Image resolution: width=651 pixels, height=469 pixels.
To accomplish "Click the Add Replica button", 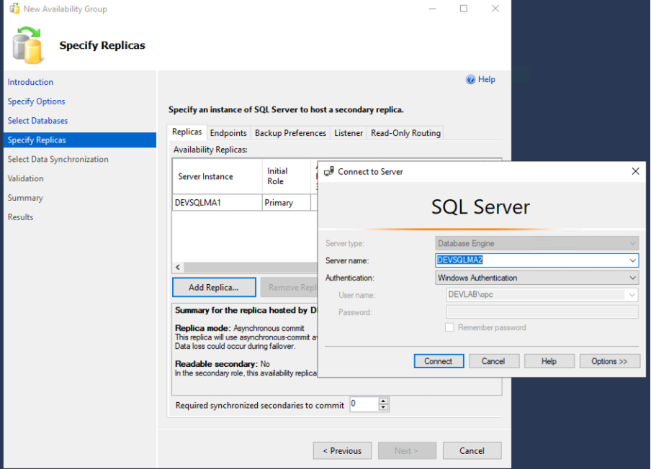I will 214,287.
